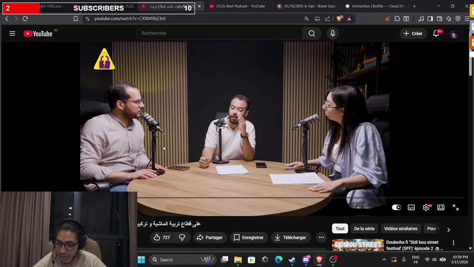The image size is (474, 267).
Task: Toggle subtitles in the video player
Action: point(411,207)
